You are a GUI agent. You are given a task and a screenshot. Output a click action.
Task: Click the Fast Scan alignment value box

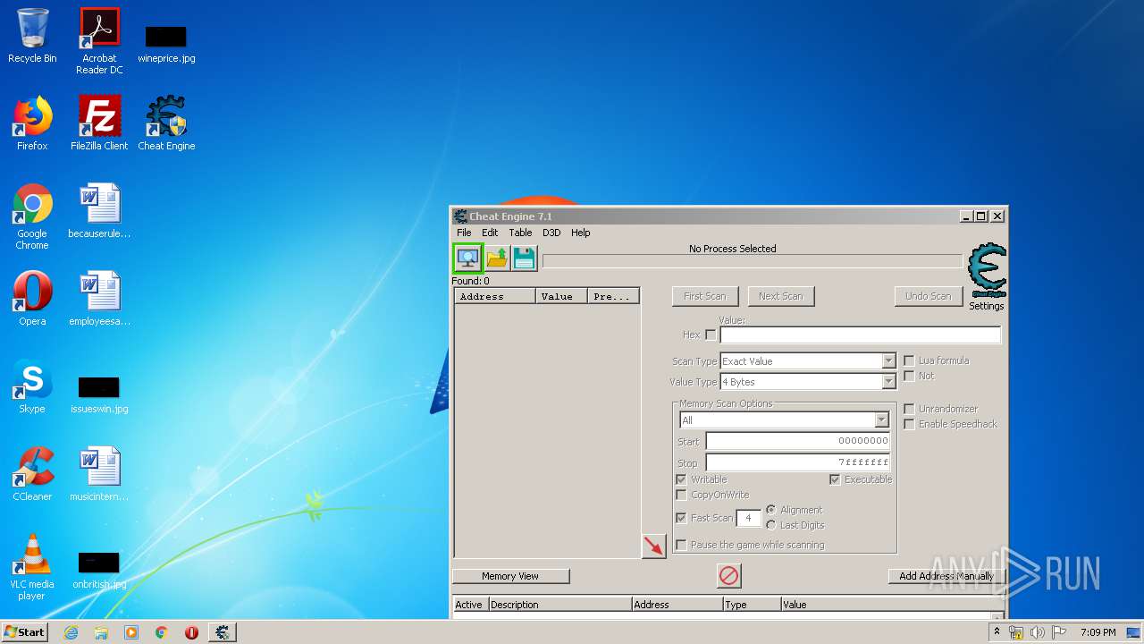point(748,518)
